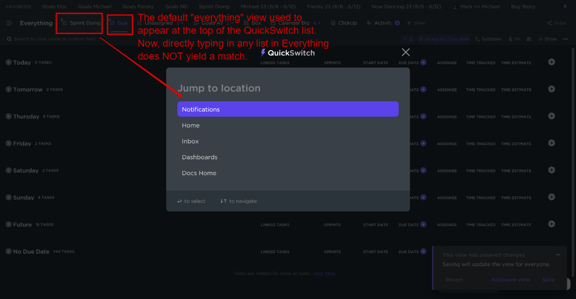The width and height of the screenshot is (576, 299).
Task: Toggle the Me filter
Action: (514, 39)
